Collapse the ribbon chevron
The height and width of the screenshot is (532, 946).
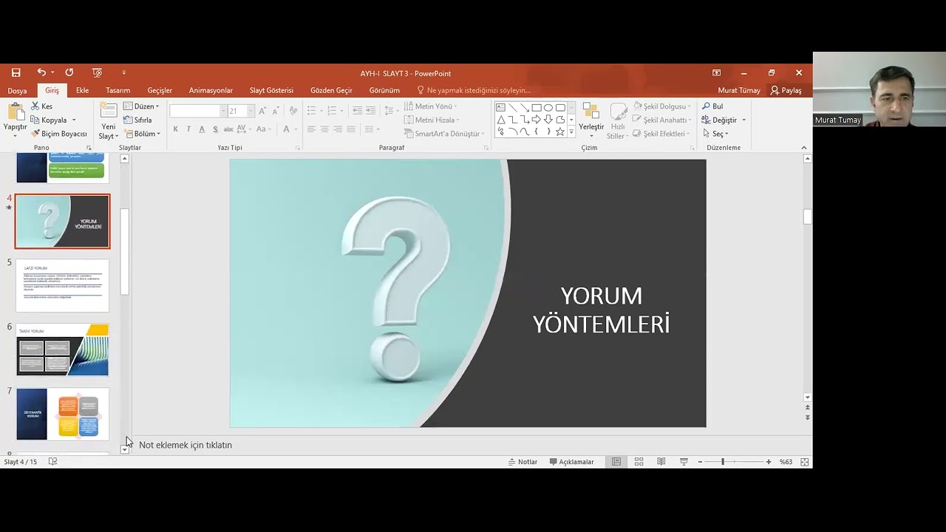pyautogui.click(x=804, y=148)
